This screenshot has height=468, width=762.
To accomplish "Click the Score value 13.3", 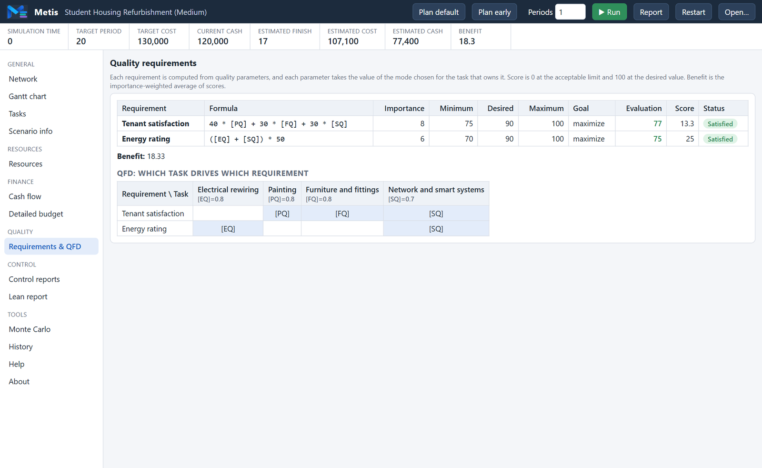I will [687, 123].
